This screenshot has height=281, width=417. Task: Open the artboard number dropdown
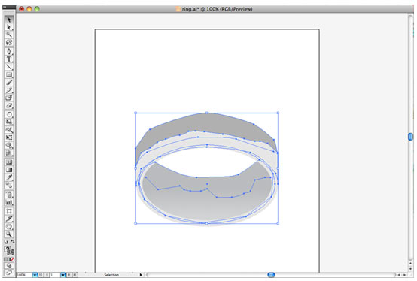[63, 275]
